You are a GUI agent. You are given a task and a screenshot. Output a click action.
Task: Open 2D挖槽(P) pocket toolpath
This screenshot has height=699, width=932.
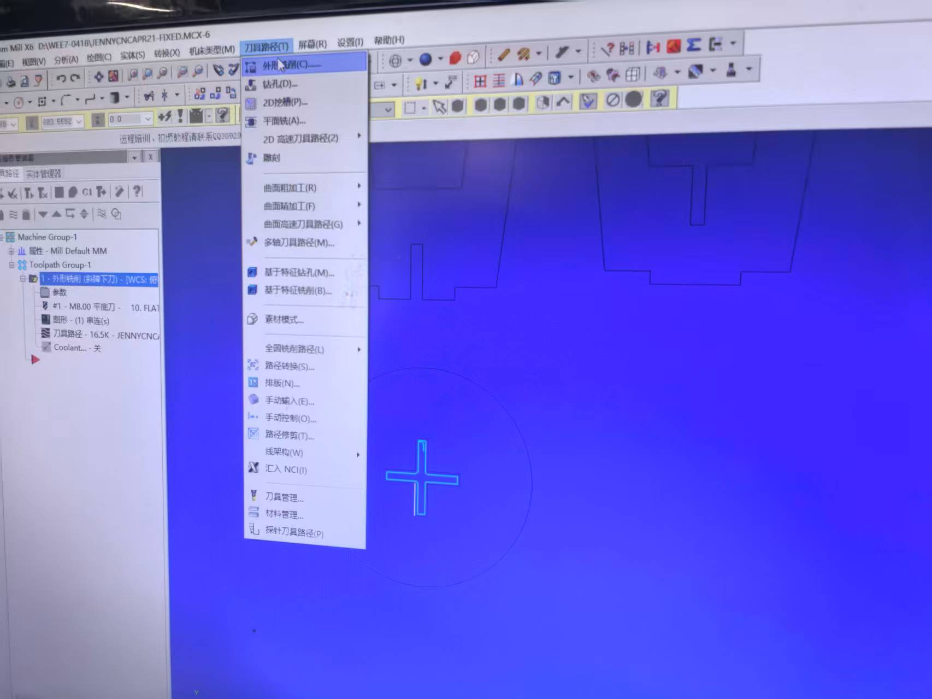(304, 102)
